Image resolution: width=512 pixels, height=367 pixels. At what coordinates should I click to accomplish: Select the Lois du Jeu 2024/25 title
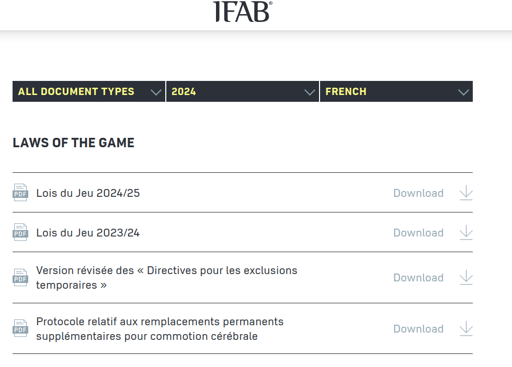pos(87,193)
